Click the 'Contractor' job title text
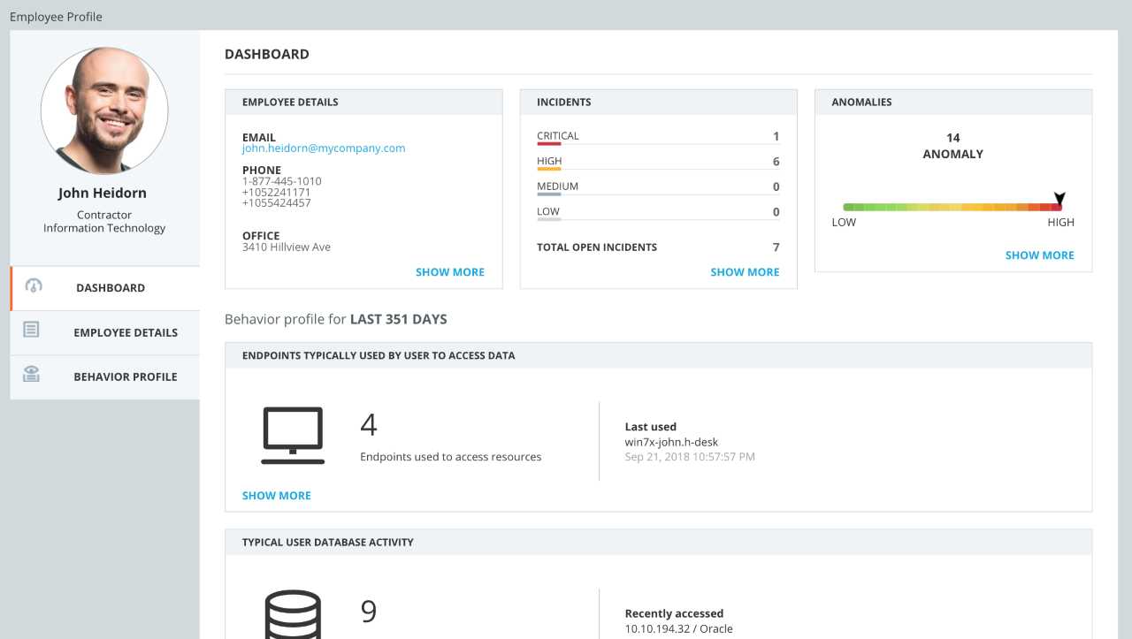The height and width of the screenshot is (639, 1132). [x=104, y=215]
